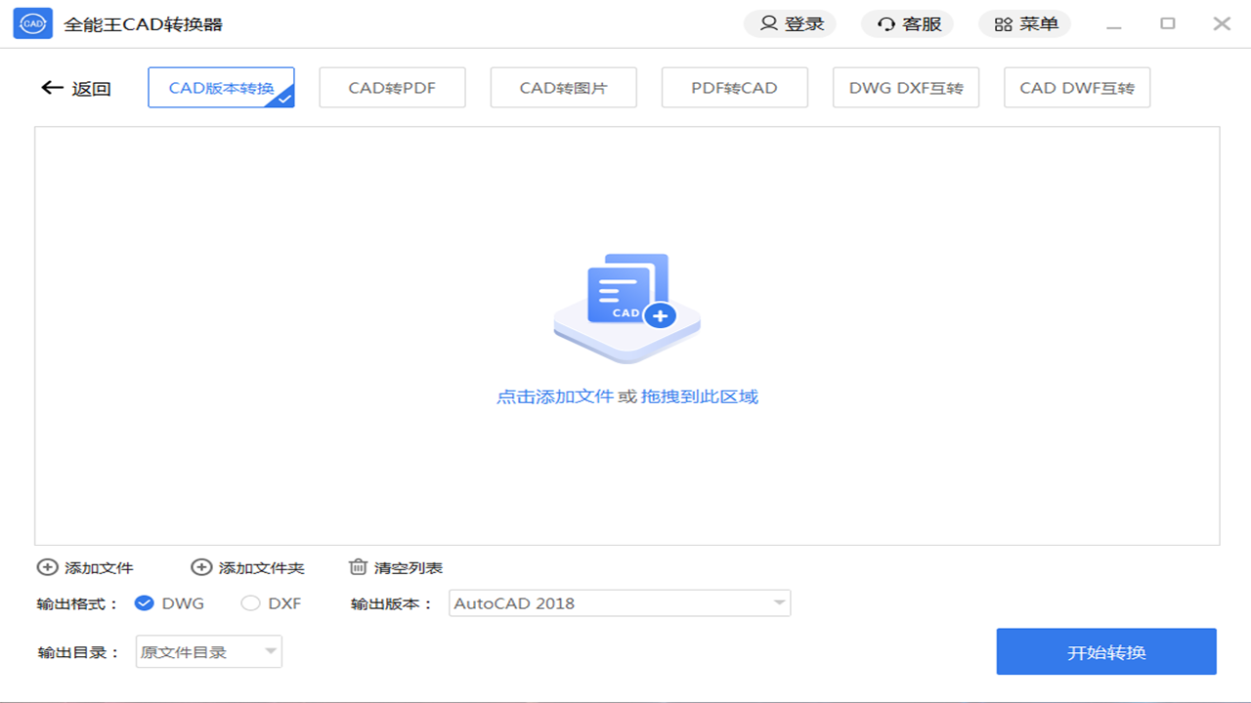Viewport: 1251px width, 703px height.
Task: Click the 全能王CAD logo icon
Action: (x=32, y=22)
